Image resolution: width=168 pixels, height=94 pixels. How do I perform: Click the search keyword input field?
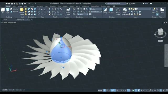(116, 4)
